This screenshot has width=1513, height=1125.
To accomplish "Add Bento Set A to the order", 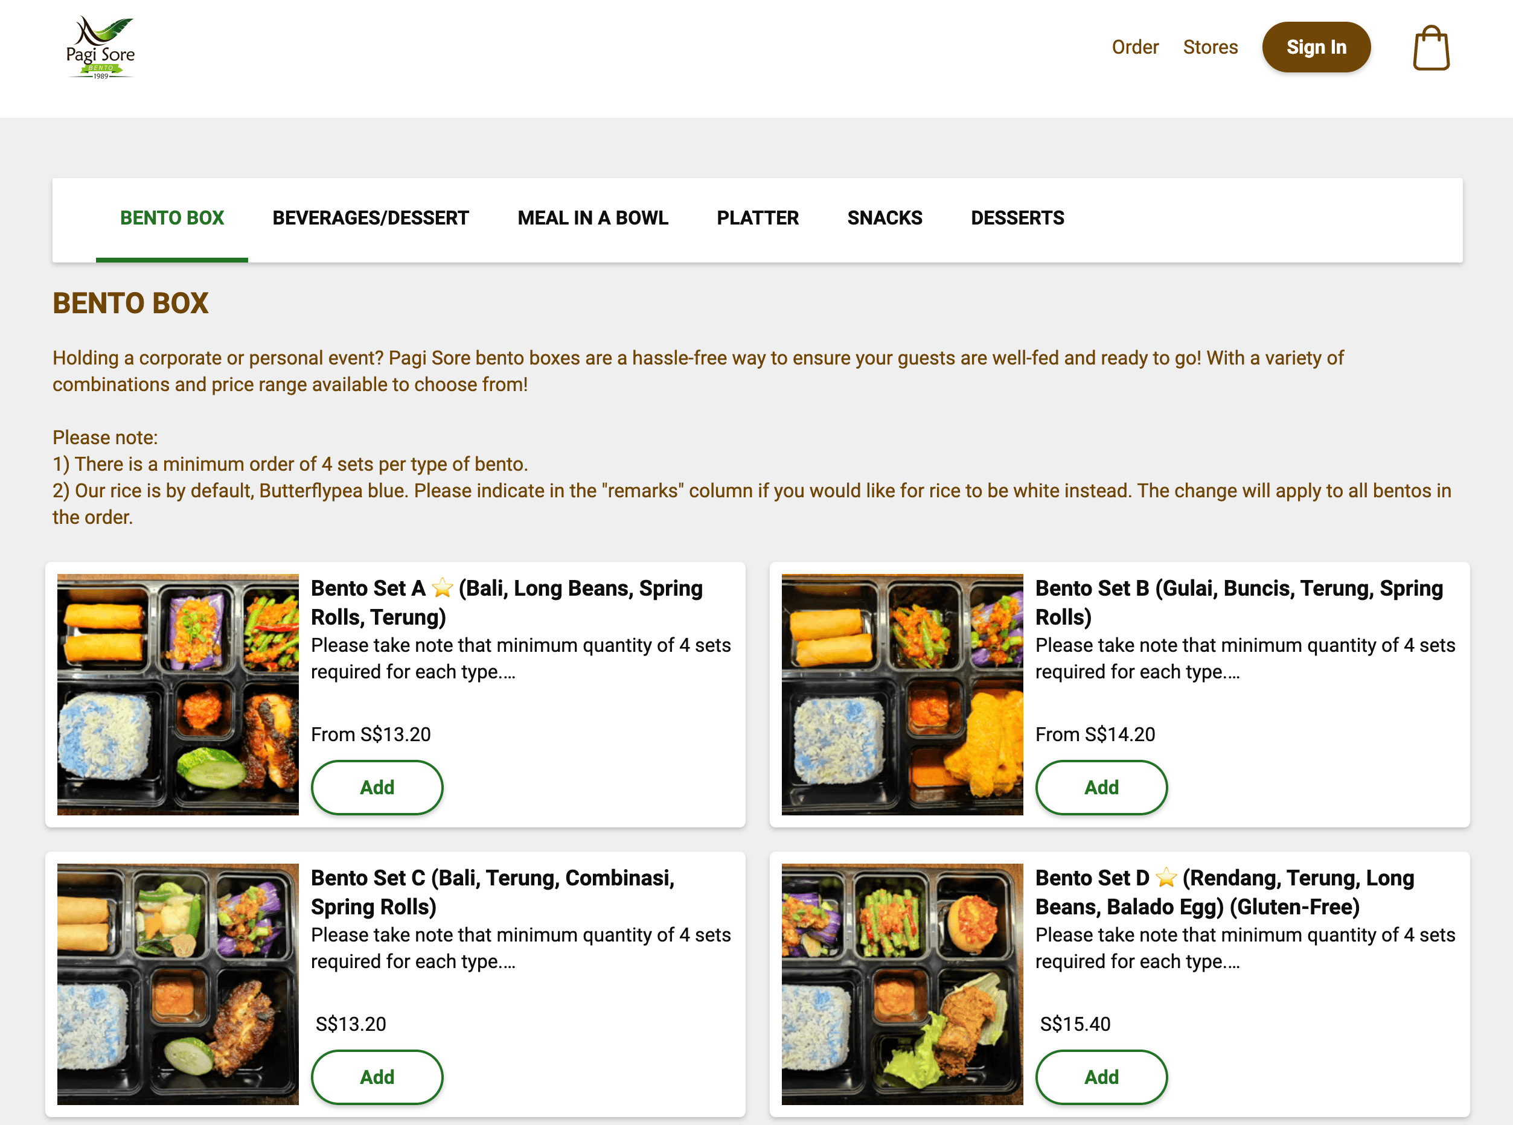I will point(377,787).
